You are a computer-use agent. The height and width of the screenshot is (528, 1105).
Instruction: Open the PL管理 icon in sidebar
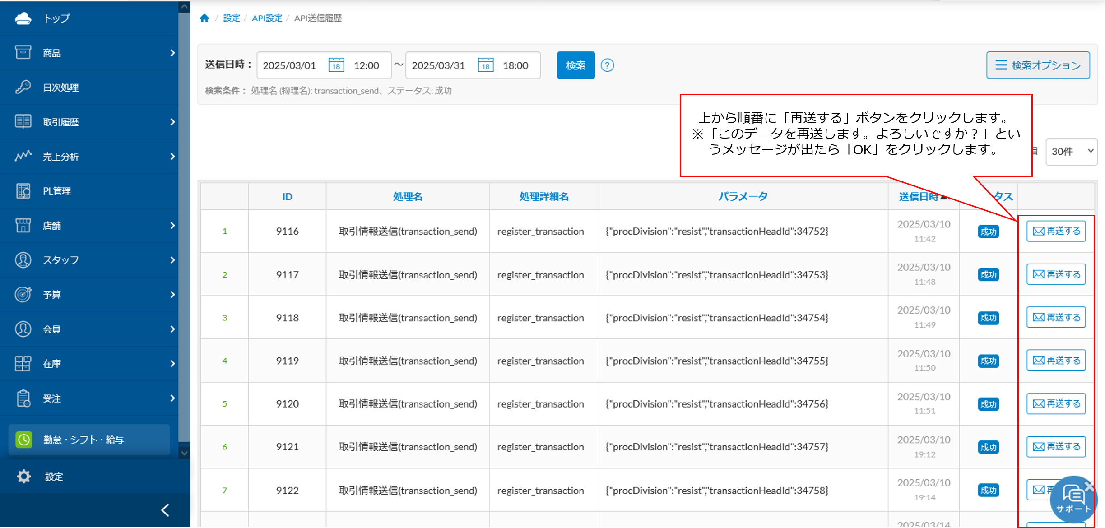(23, 191)
